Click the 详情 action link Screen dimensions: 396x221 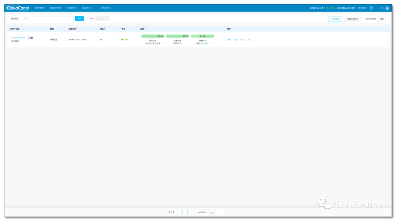pyautogui.click(x=229, y=40)
